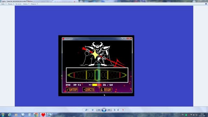Expand the Запись dropdown arrow
The height and width of the screenshot is (117, 208).
29,4
